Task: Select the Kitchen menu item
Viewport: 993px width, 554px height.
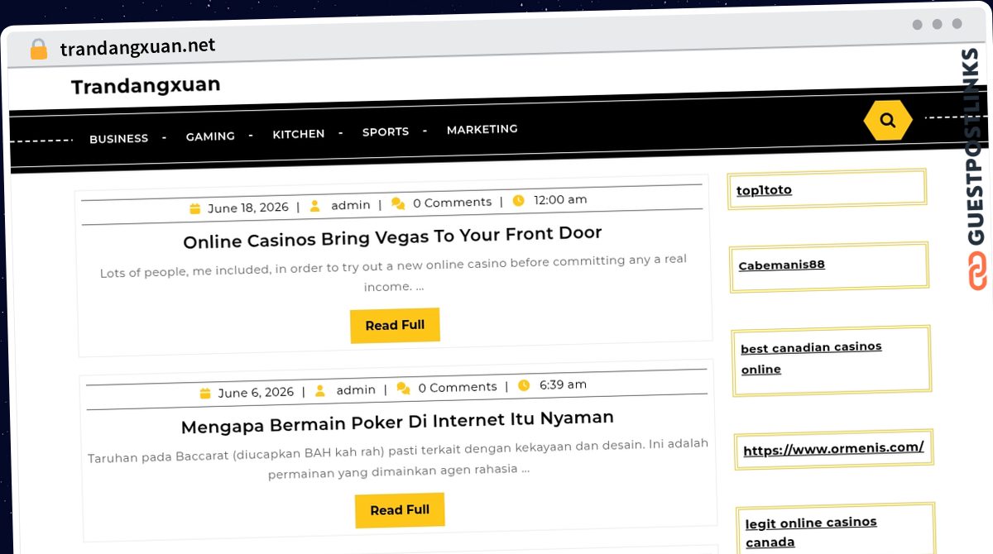Action: (x=299, y=134)
